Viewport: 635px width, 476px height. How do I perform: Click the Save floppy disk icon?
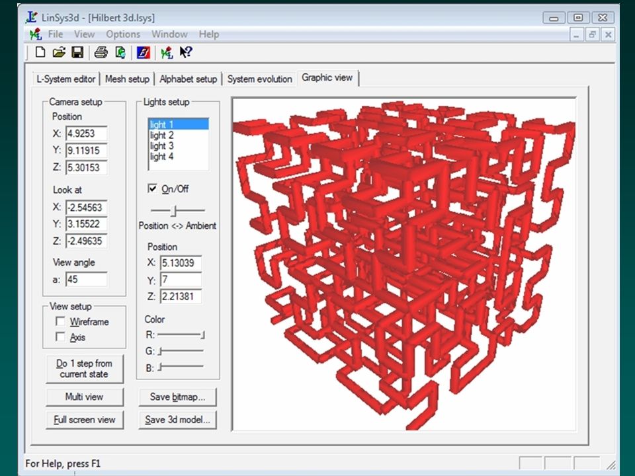[x=77, y=52]
